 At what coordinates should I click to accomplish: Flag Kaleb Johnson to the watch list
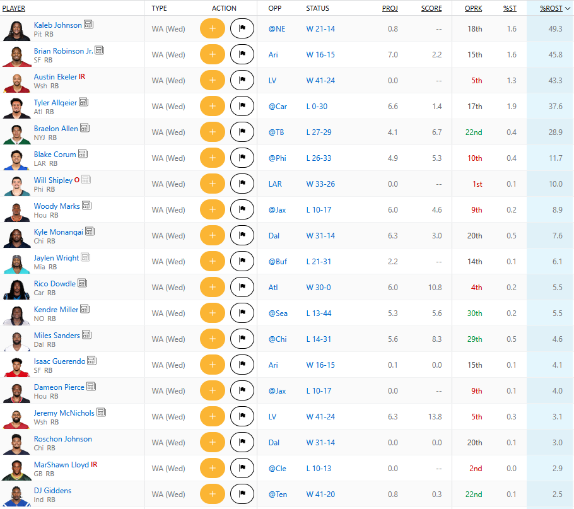point(242,28)
